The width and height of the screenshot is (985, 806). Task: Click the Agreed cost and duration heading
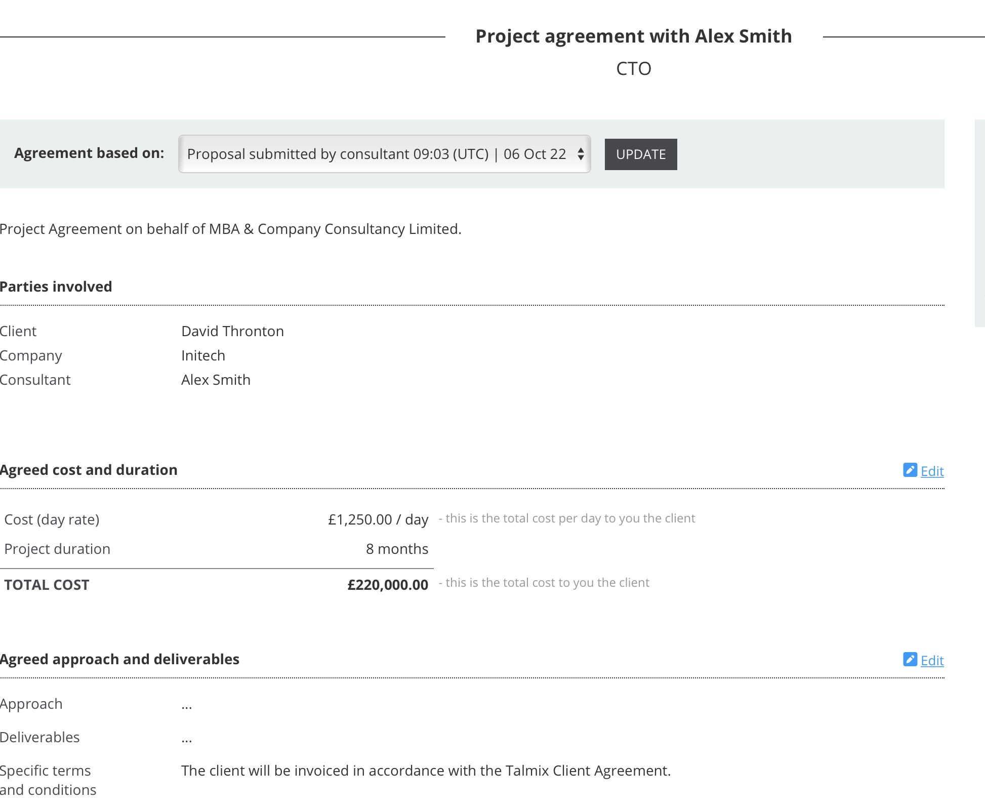click(89, 470)
